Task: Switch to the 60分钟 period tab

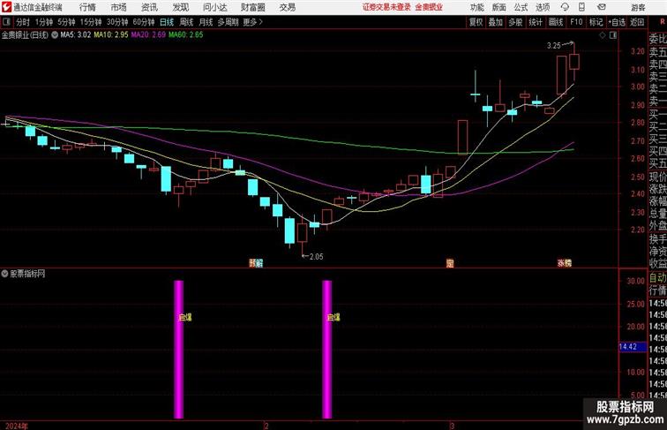Action: 144,22
